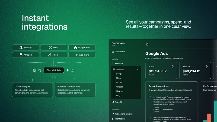
Task: Open Reports in the sidebar
Action: point(117,102)
